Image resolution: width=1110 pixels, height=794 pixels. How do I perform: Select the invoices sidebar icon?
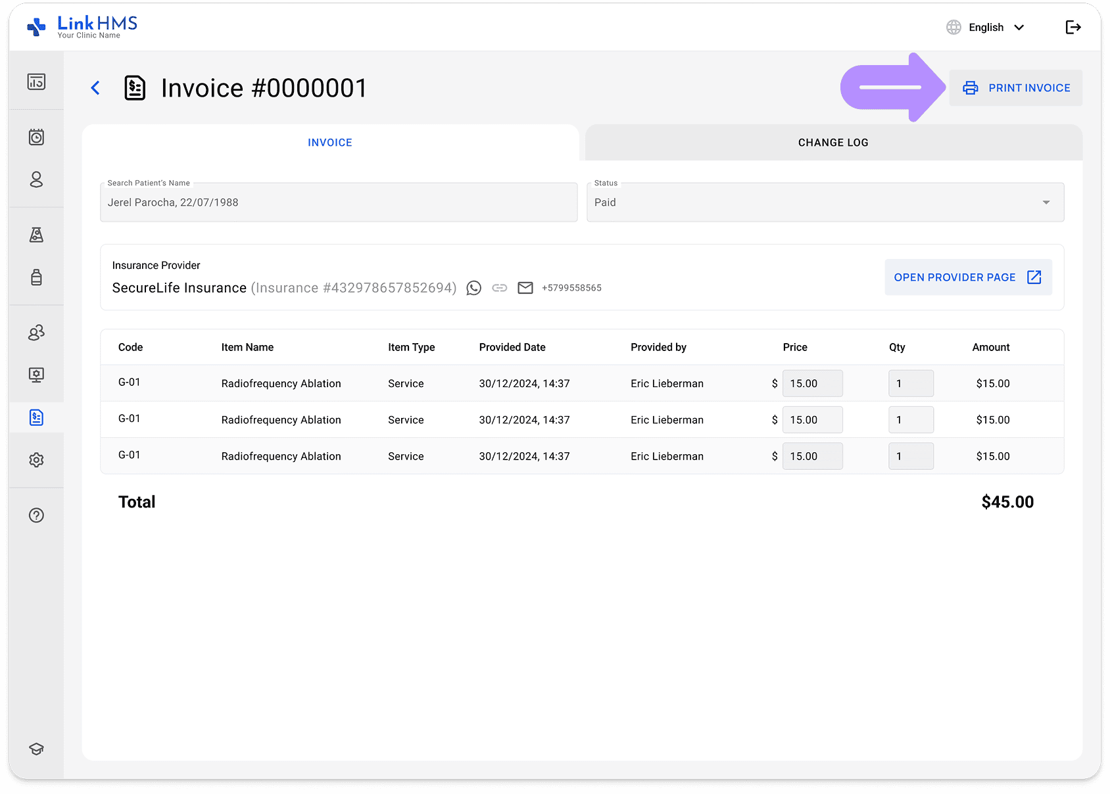click(36, 417)
